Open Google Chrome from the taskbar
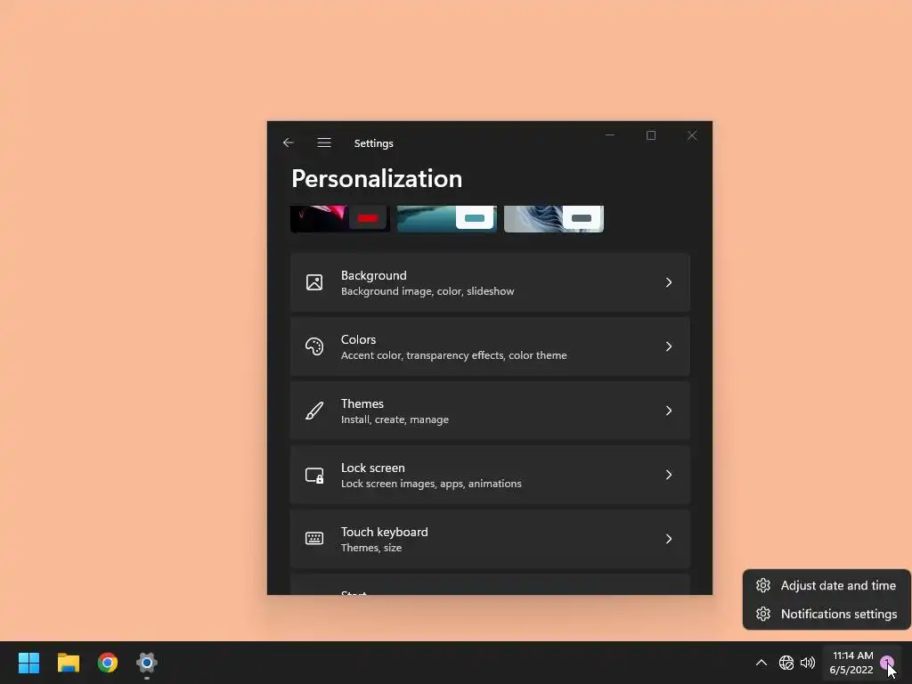This screenshot has width=912, height=684. click(108, 663)
